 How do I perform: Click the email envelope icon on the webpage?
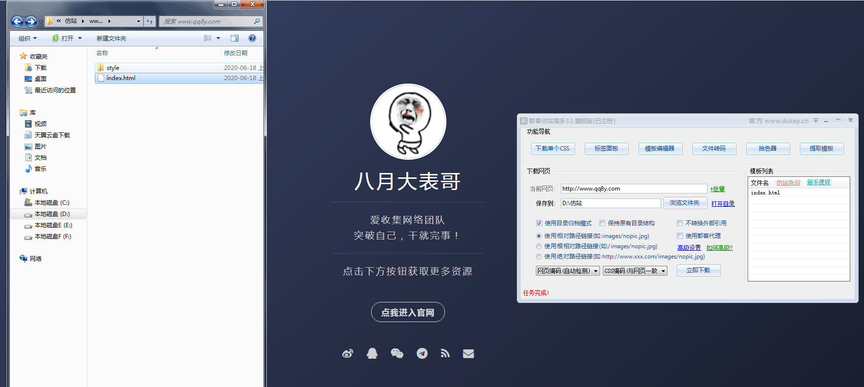click(468, 354)
